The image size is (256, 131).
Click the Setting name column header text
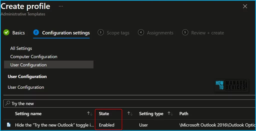(x=28, y=114)
